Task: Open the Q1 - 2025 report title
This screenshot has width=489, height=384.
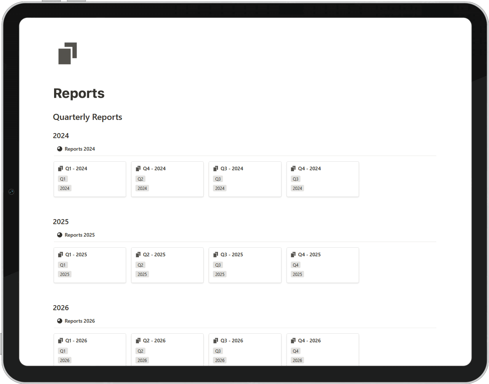Action: pos(76,255)
